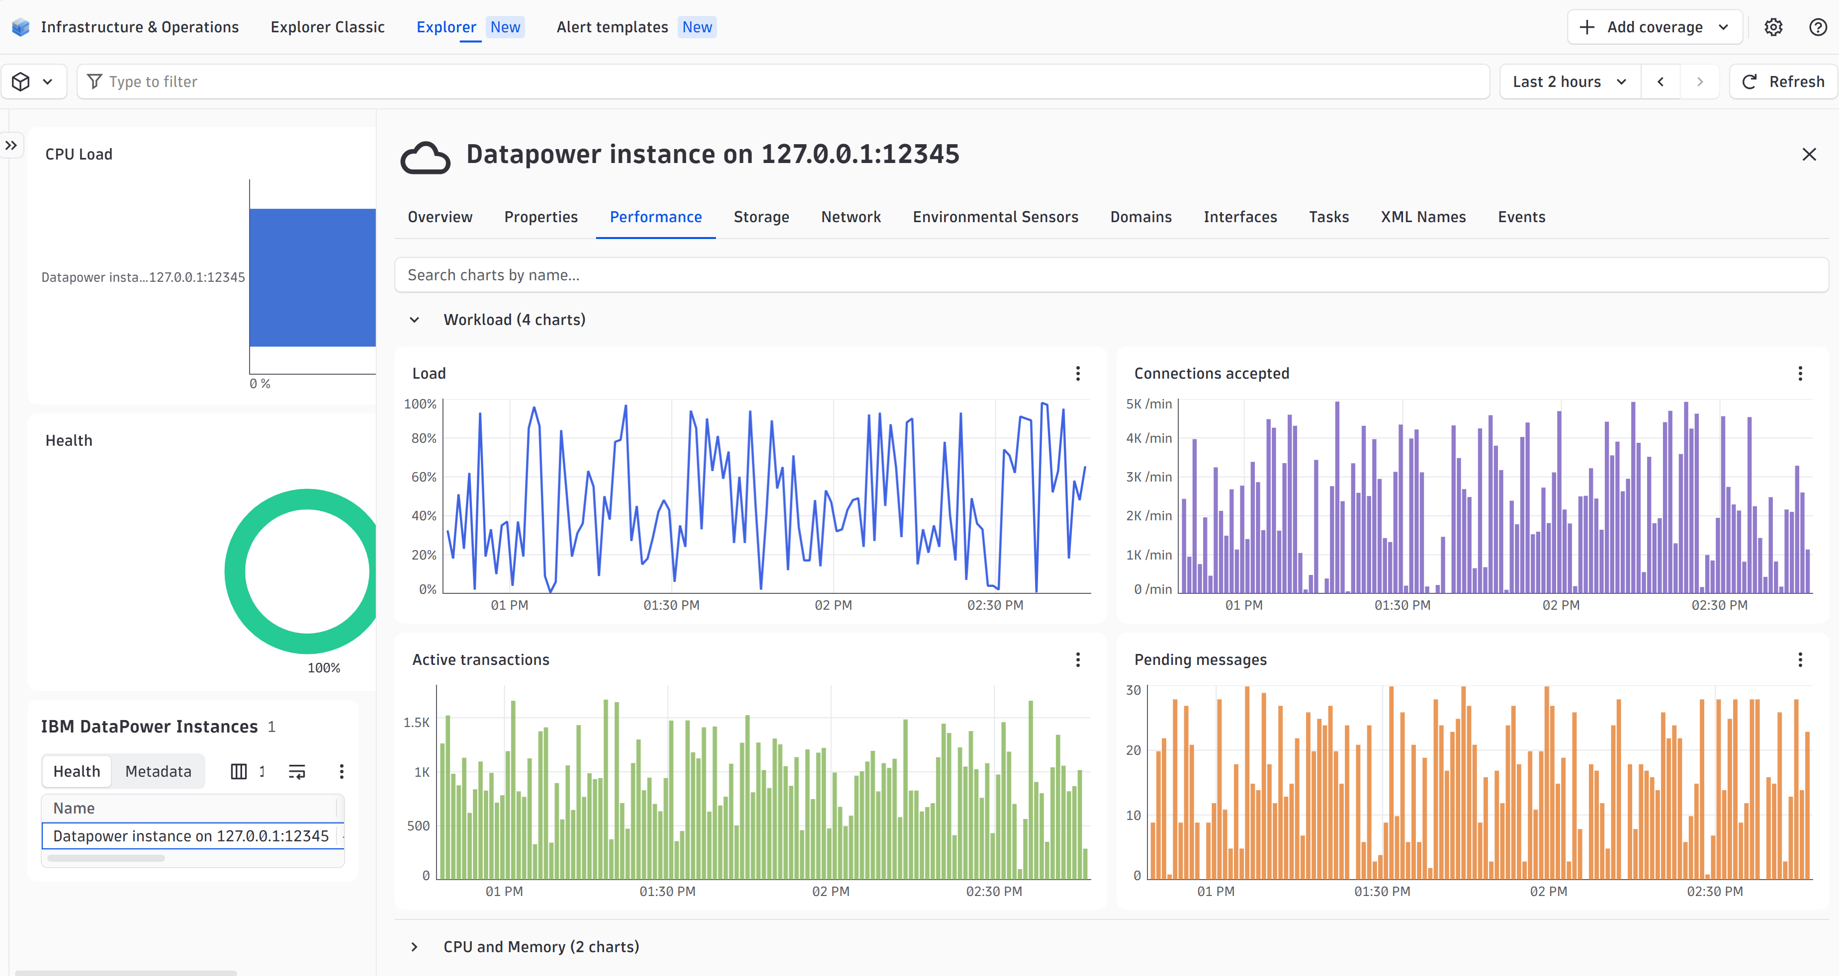Image resolution: width=1839 pixels, height=976 pixels.
Task: Click the filter funnel icon
Action: point(94,81)
